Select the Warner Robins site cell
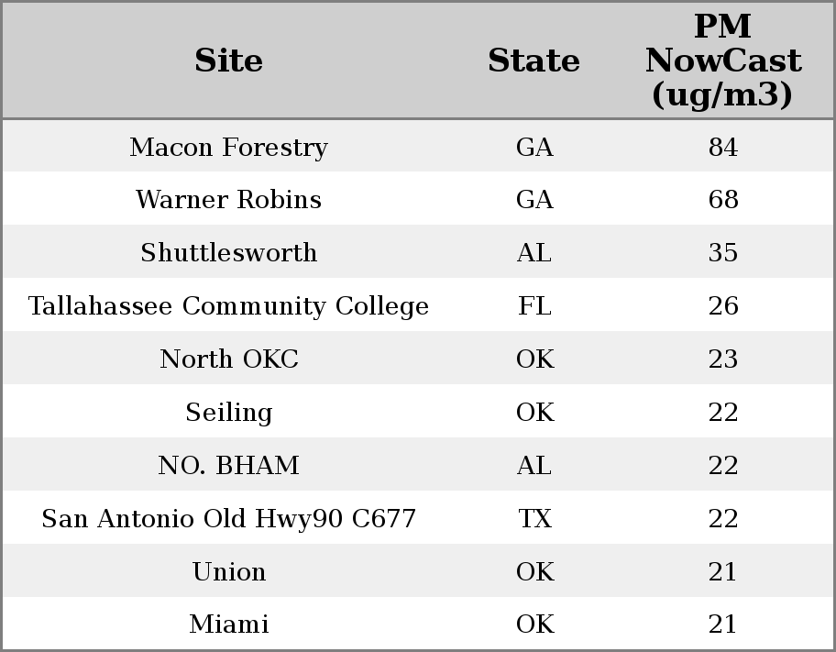Screen dimensions: 836x652 coord(228,200)
